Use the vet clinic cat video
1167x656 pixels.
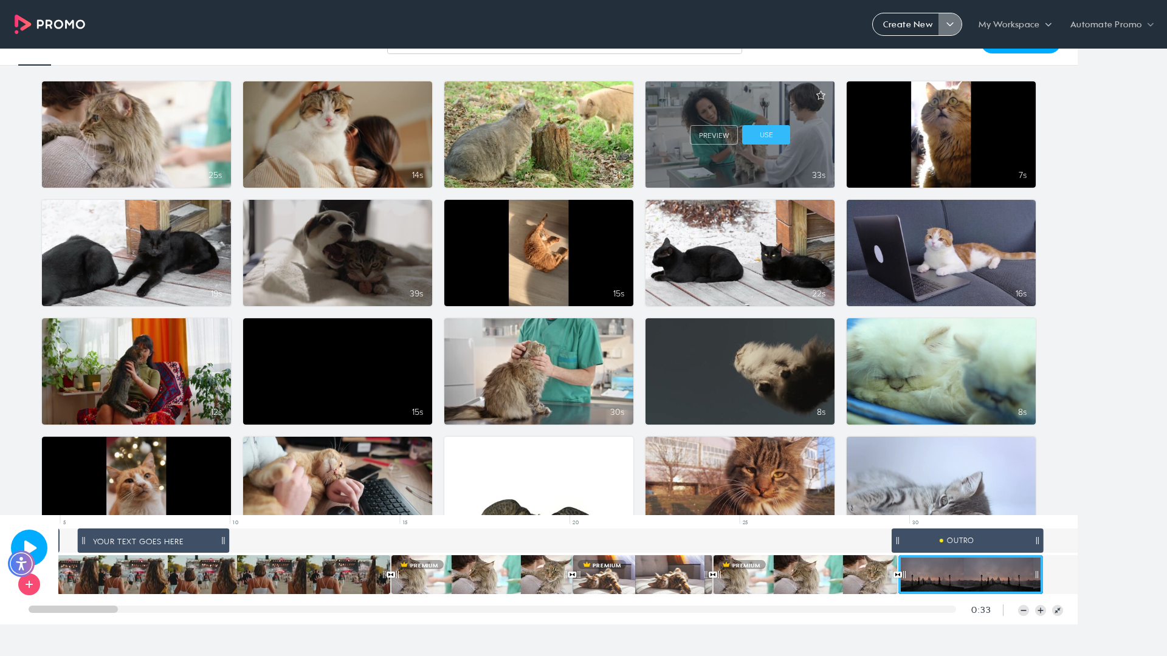coord(766,135)
